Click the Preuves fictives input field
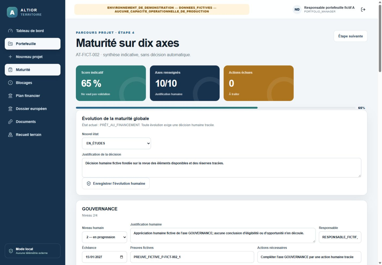382x265 pixels. (192, 257)
